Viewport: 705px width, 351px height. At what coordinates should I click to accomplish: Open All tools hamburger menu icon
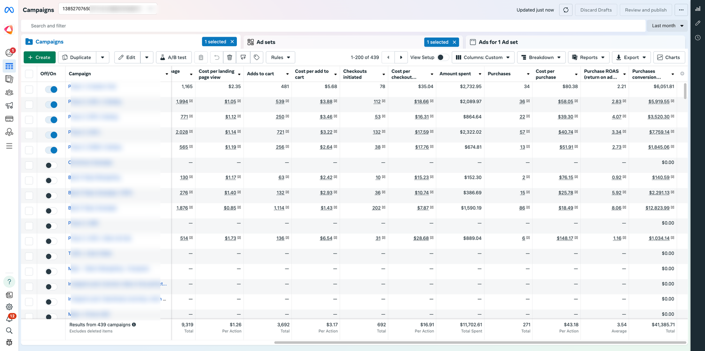[x=9, y=146]
